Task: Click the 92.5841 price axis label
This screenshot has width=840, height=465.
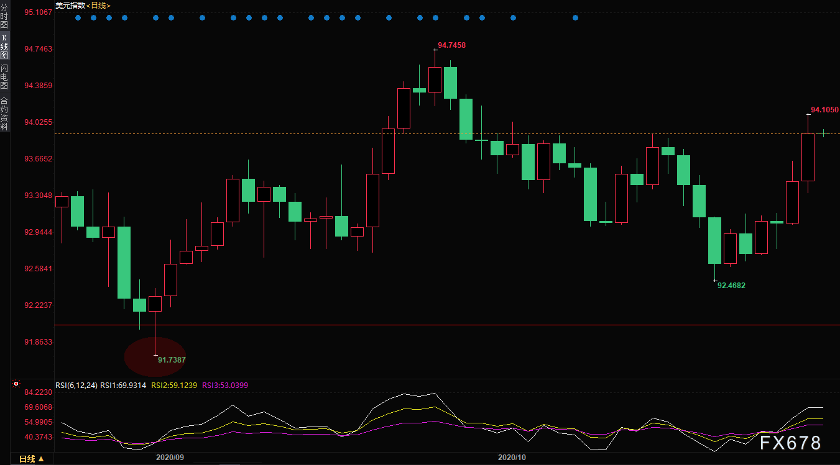Action: click(38, 268)
